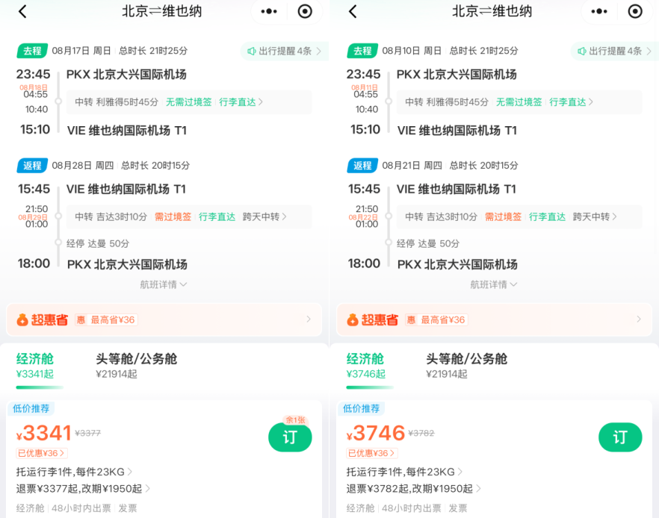The height and width of the screenshot is (518, 659).
Task: View baggage allowance details for ¥3746 fare
Action: point(405,472)
